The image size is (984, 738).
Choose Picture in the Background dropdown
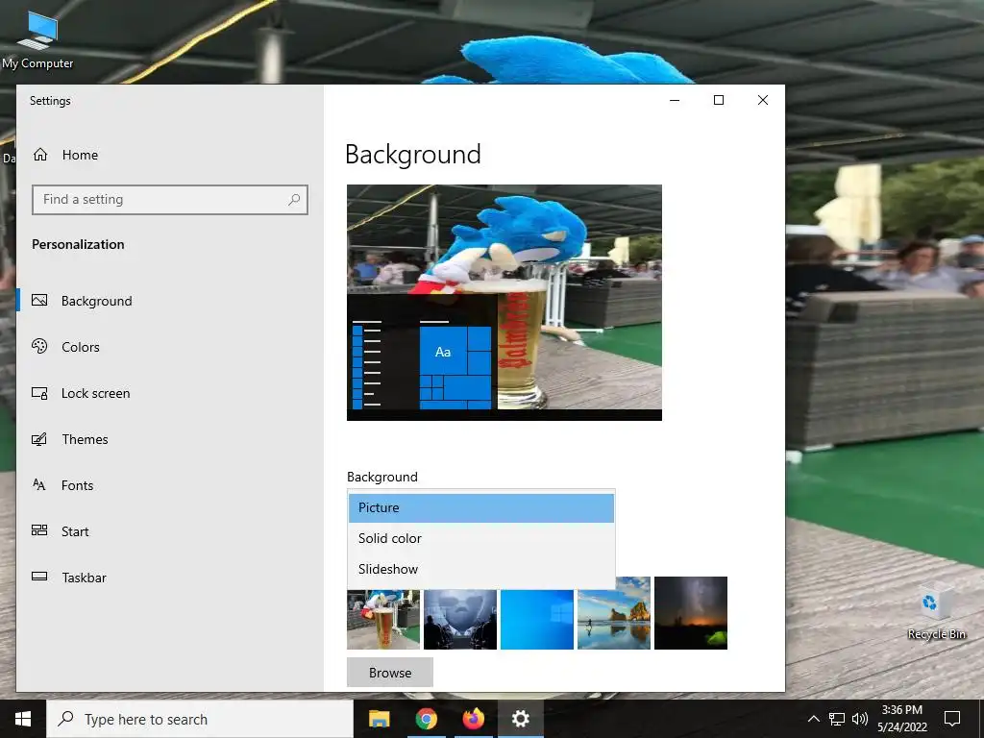(x=481, y=507)
